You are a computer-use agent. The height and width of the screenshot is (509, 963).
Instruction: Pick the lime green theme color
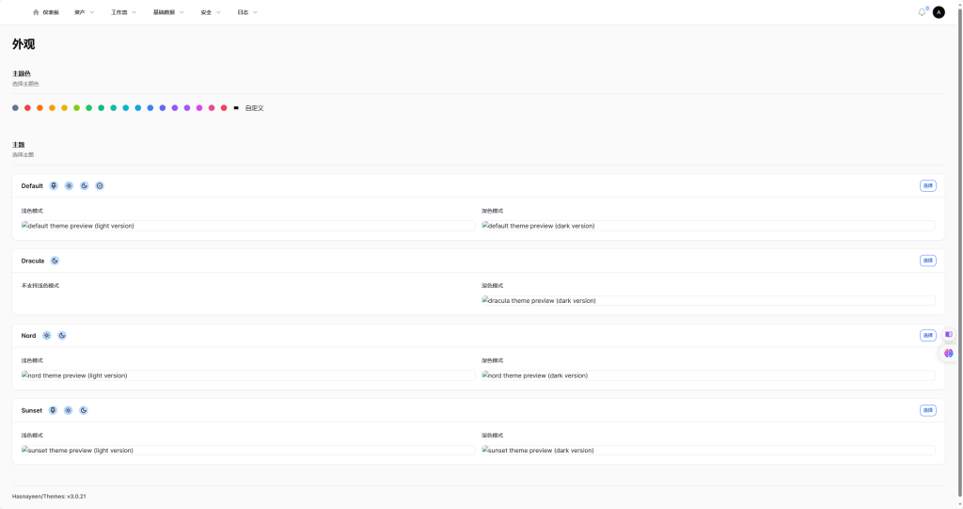pos(77,108)
